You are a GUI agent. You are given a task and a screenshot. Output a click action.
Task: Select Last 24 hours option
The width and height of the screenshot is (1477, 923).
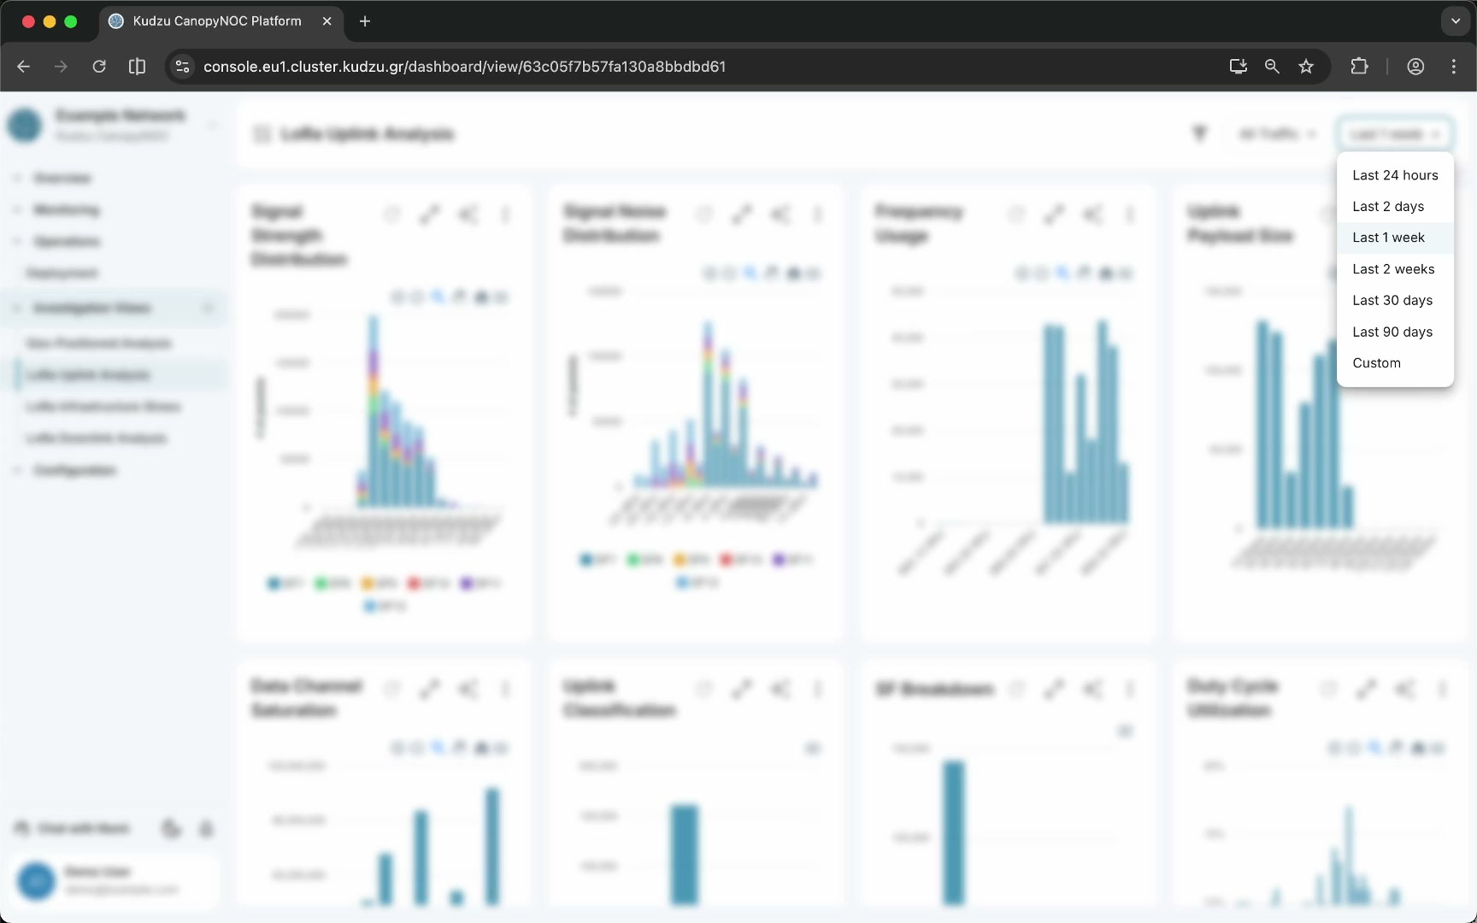coord(1395,175)
